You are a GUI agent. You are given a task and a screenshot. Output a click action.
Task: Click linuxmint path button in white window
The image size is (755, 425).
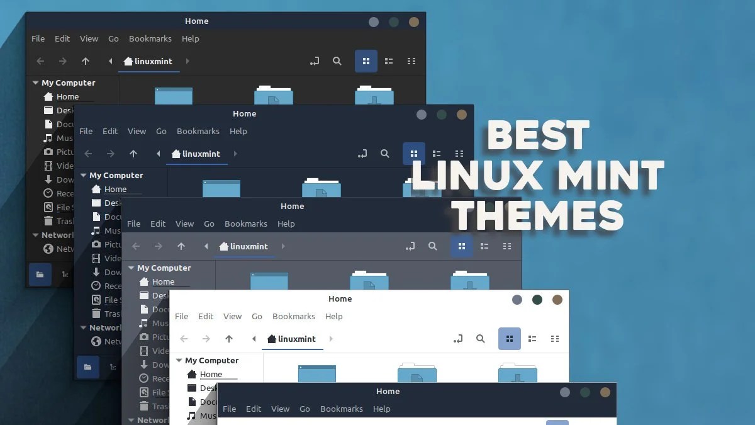click(291, 339)
